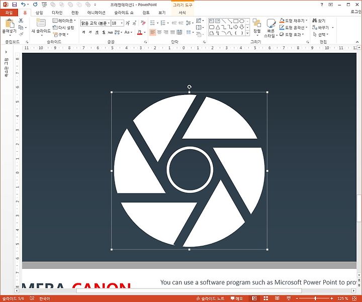Screen dimensions: 362x302
Task: Click the Copy icon in clipboard group
Action: coord(21,28)
